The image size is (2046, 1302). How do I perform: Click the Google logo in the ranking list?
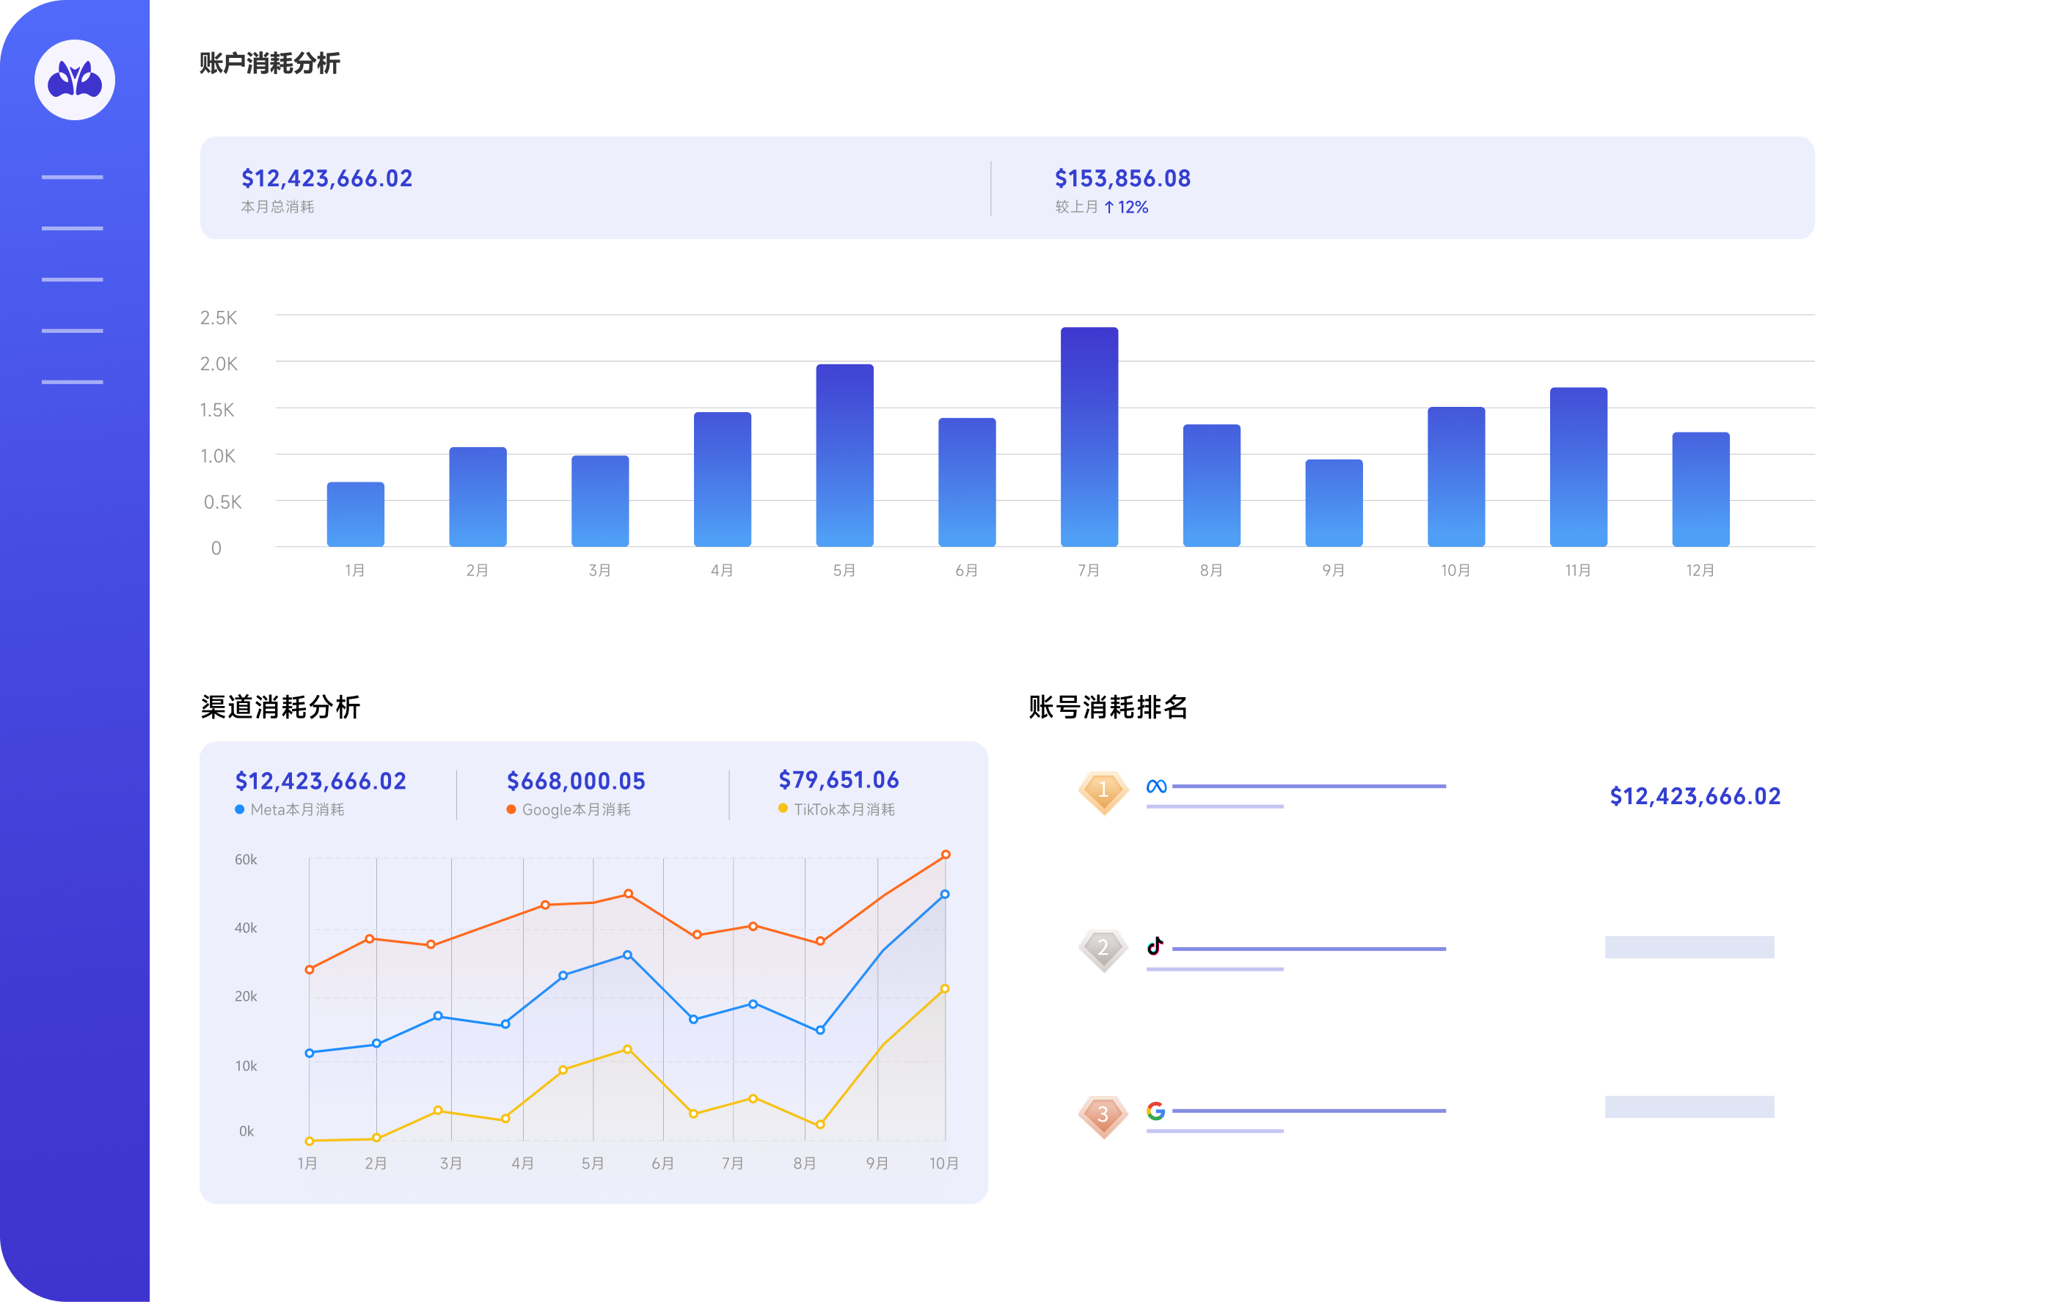[x=1155, y=1110]
